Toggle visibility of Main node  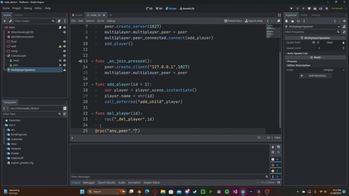pyautogui.click(x=64, y=27)
